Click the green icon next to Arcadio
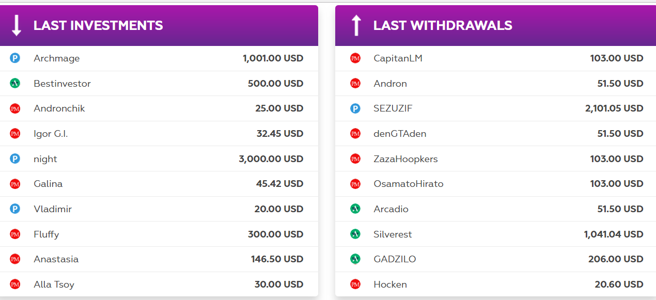This screenshot has height=300, width=656. (355, 209)
